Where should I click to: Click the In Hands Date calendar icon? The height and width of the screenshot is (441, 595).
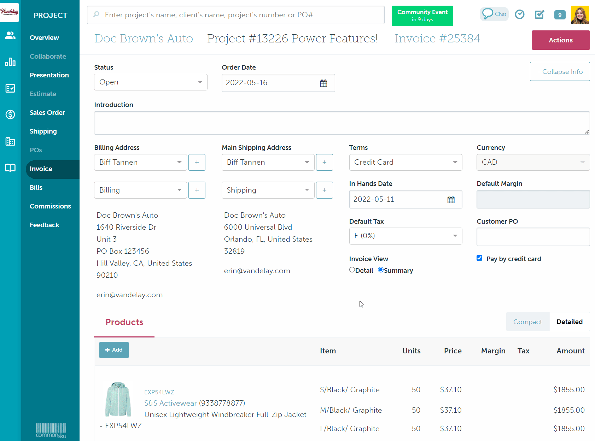(x=451, y=200)
